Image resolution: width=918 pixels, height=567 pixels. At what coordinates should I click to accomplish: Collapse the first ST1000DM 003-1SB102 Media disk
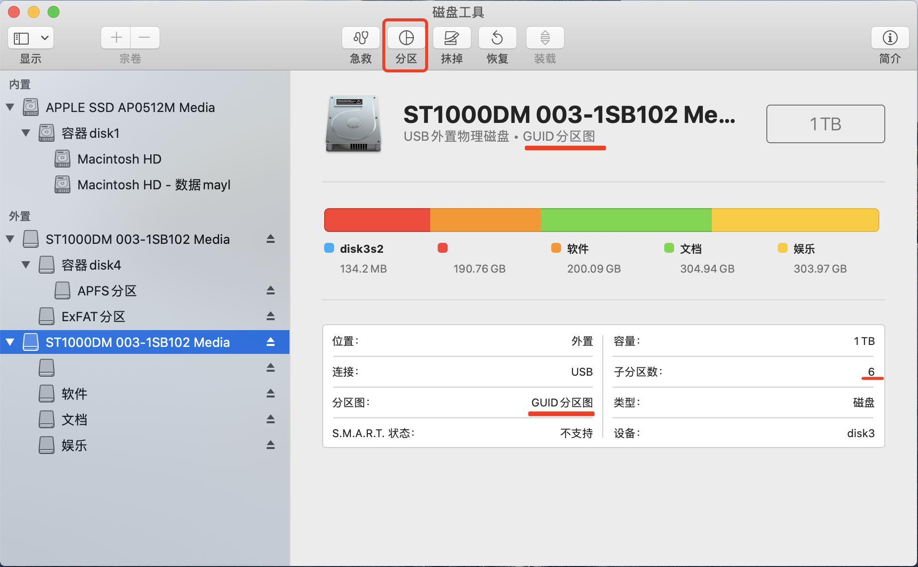(x=10, y=239)
